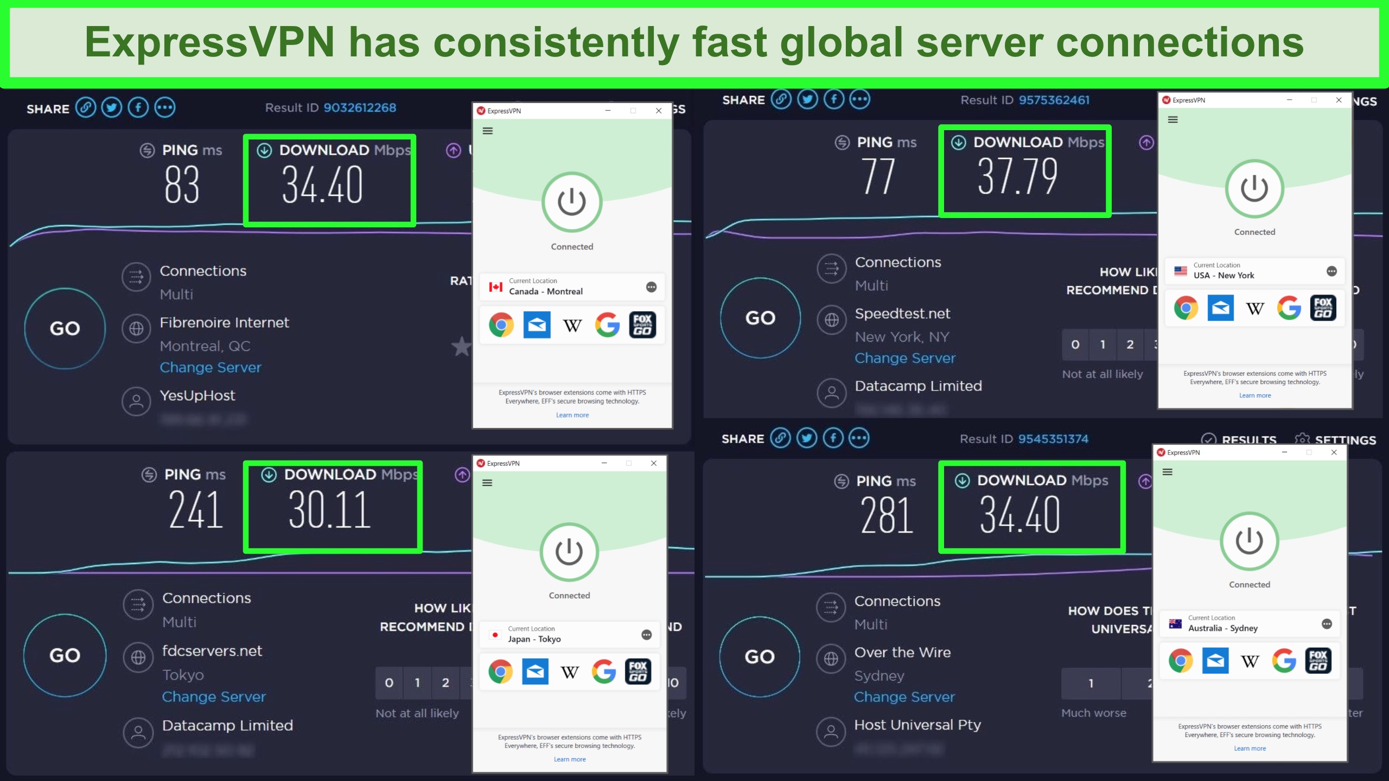This screenshot has height=781, width=1389.
Task: Rate 0 on New York recommend scale
Action: click(1075, 344)
